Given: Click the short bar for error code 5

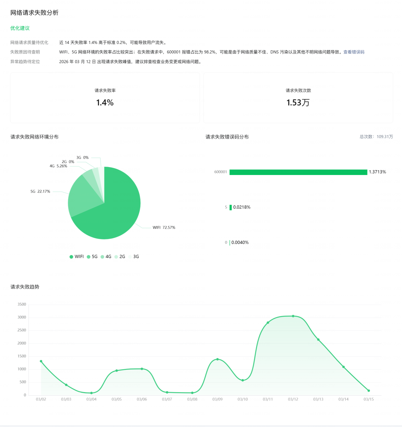Looking at the screenshot, I should (x=231, y=207).
